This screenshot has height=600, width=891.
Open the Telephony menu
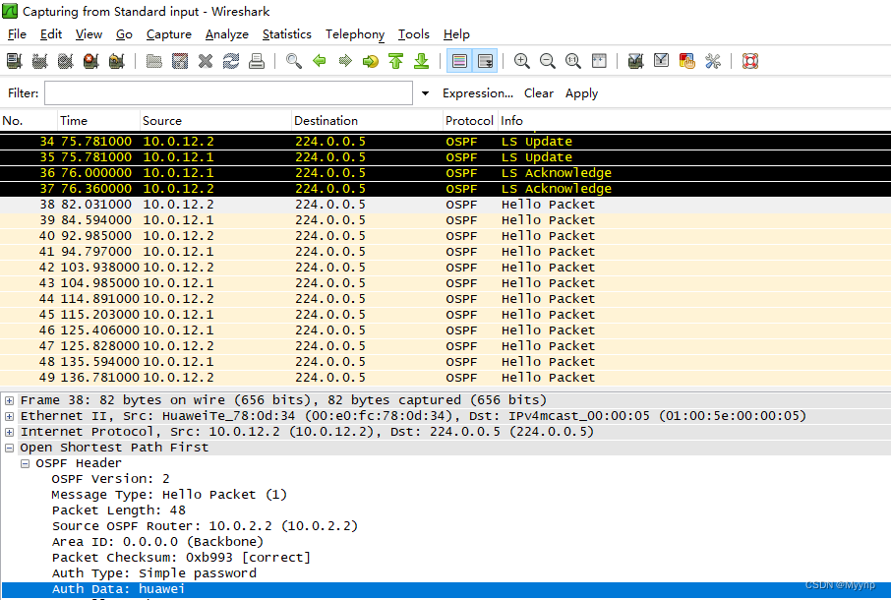tap(355, 34)
